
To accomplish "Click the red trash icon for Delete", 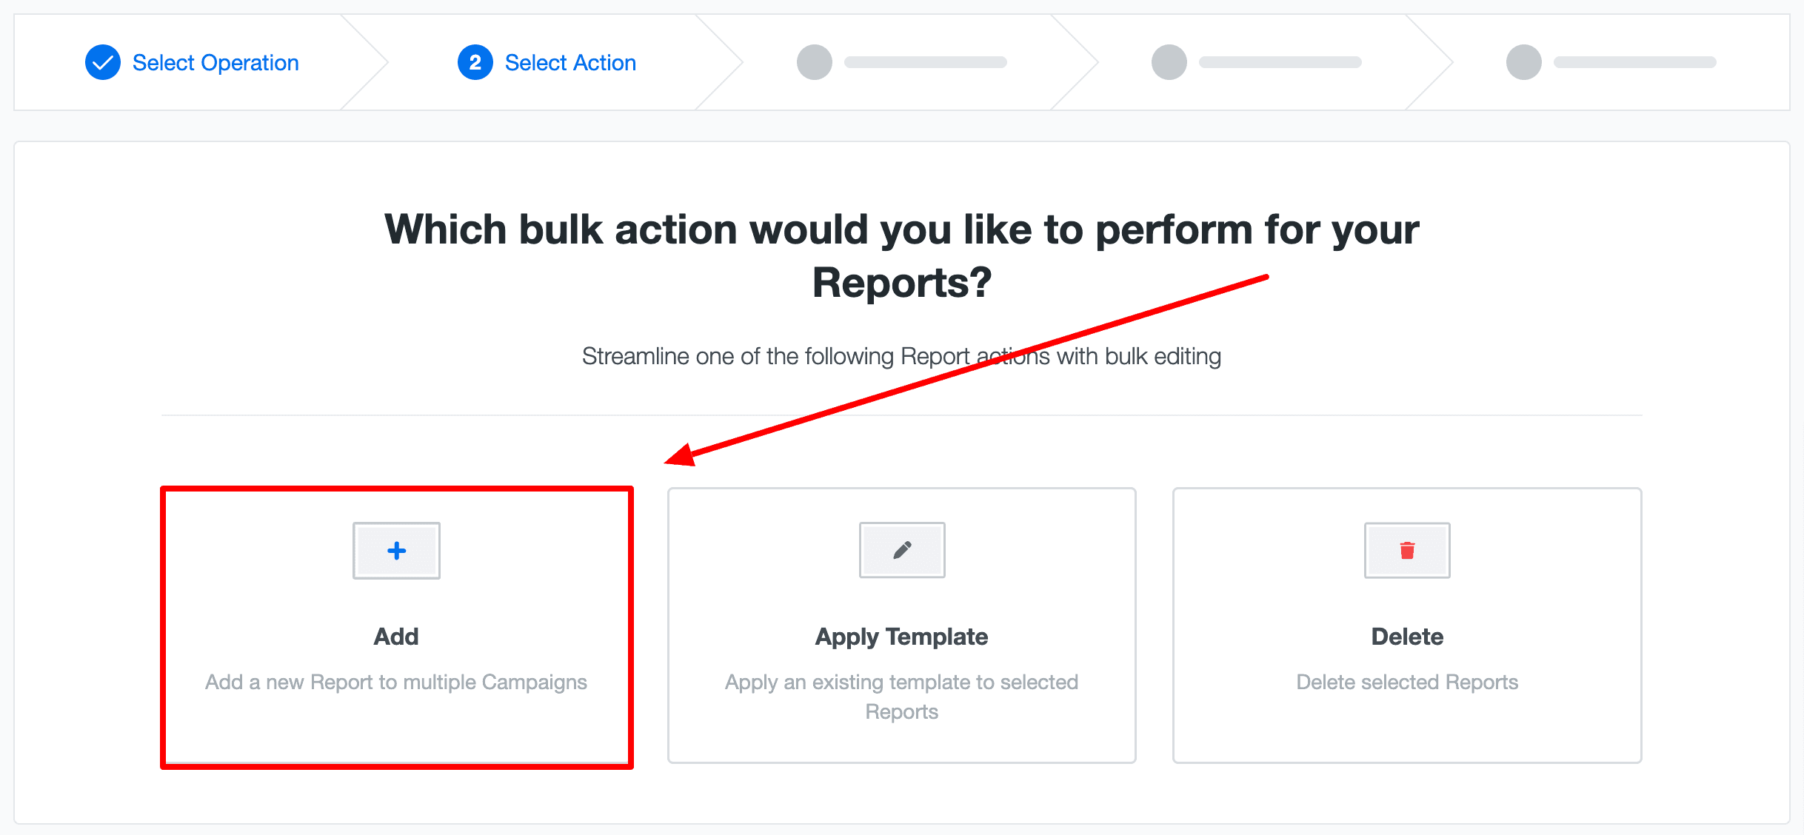I will (x=1407, y=551).
